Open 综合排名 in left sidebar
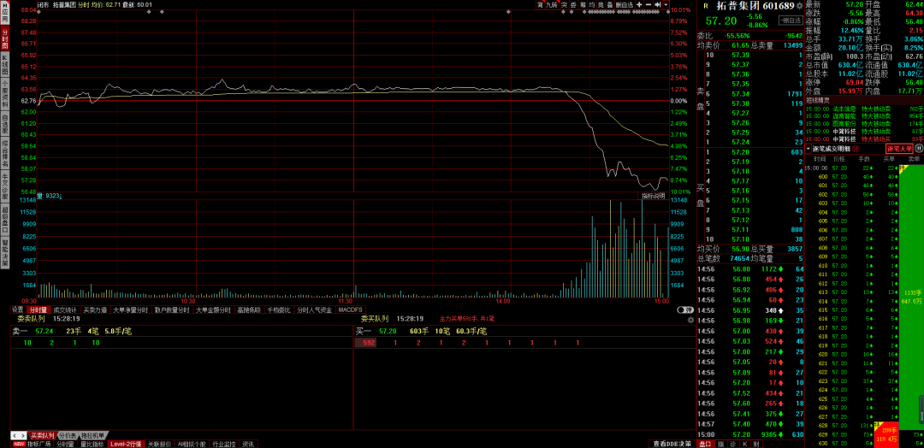This screenshot has height=448, width=924. point(5,154)
